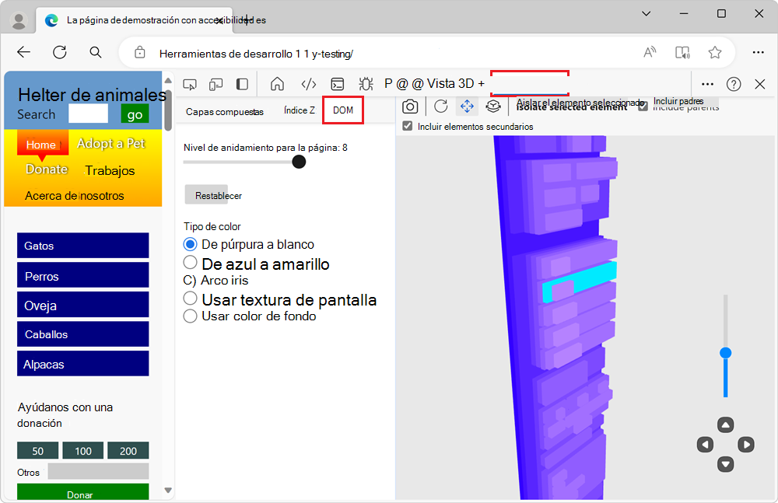Open DevTools more options ellipsis
The width and height of the screenshot is (778, 503).
click(707, 84)
